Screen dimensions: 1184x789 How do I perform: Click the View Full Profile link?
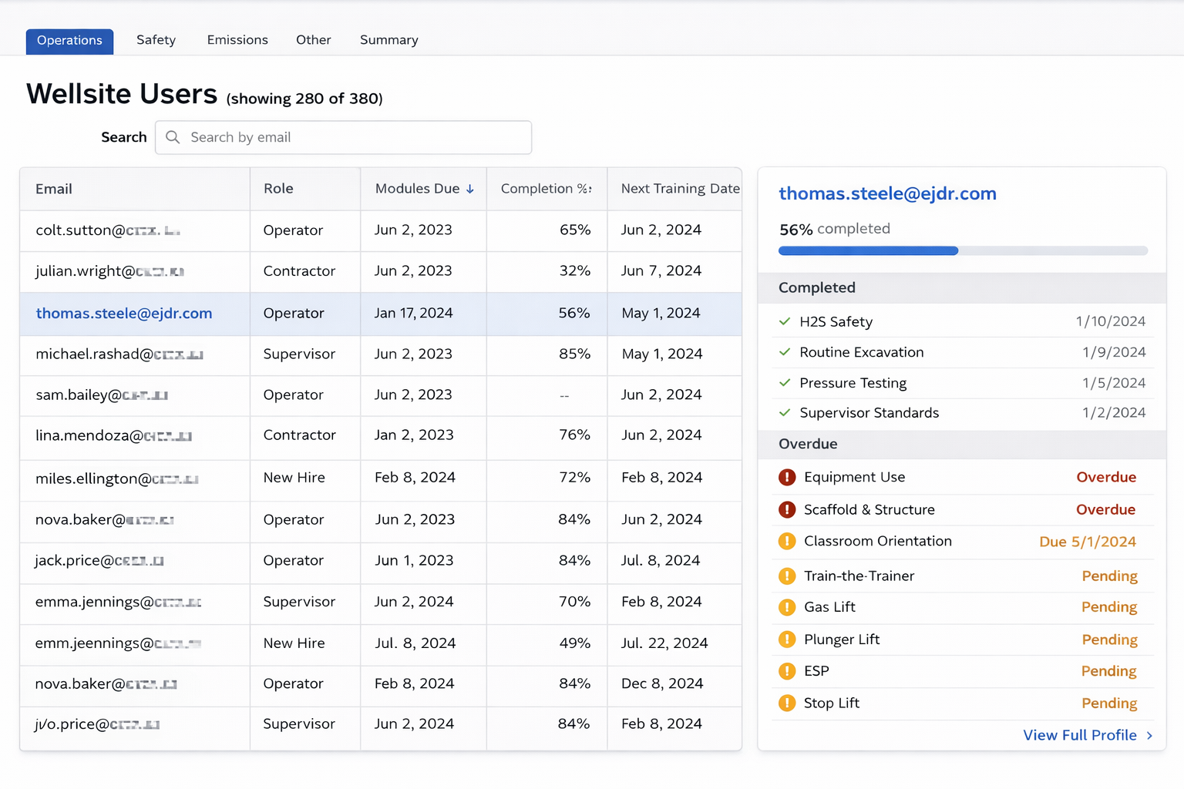[1079, 736]
